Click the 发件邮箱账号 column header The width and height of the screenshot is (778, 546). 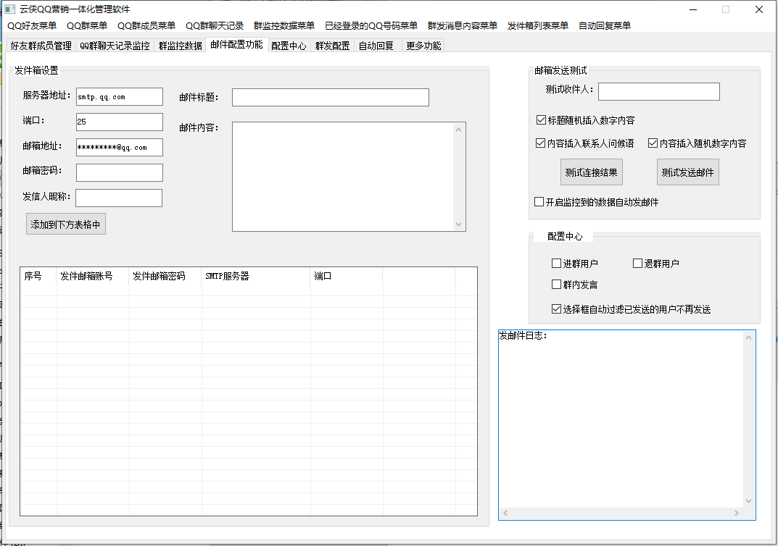pos(93,277)
